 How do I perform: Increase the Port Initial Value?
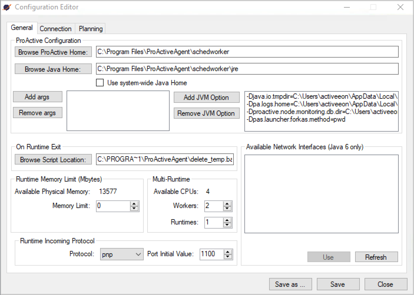point(228,252)
